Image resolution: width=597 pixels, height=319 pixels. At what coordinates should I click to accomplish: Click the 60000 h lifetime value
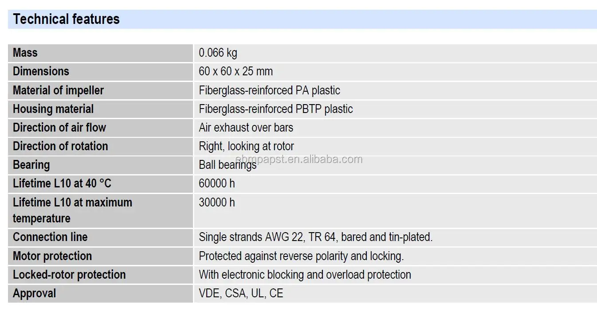[x=217, y=183]
